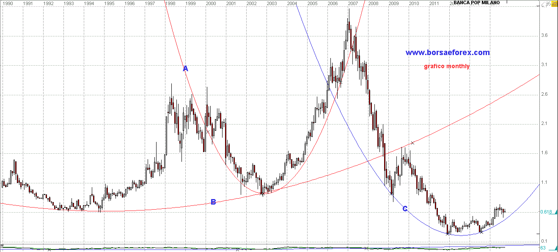
Task: Click the percent scale icon above the price axis
Action: point(547,3)
